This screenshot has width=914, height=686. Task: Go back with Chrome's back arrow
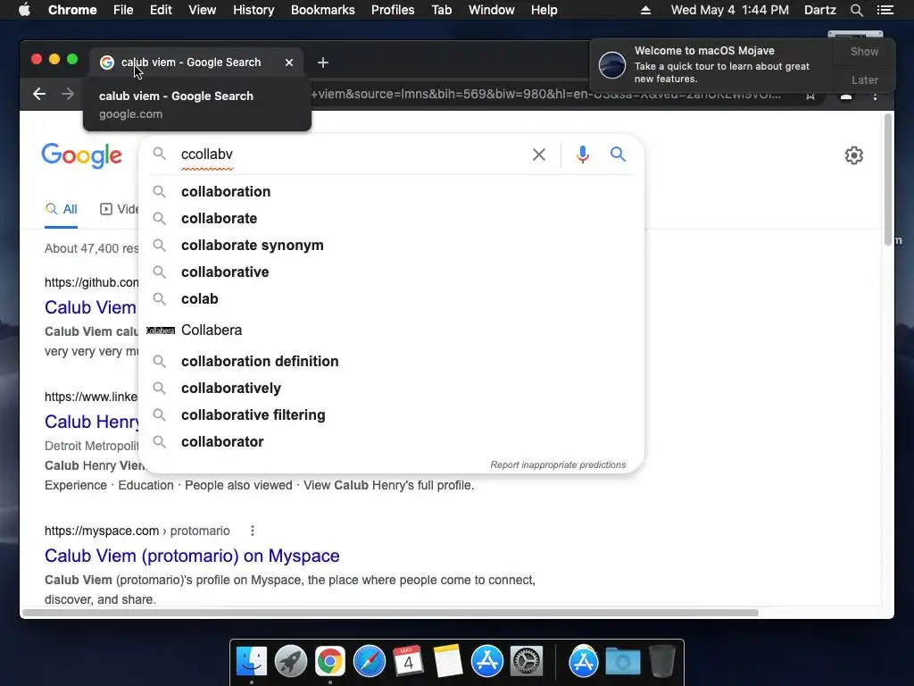click(x=39, y=94)
